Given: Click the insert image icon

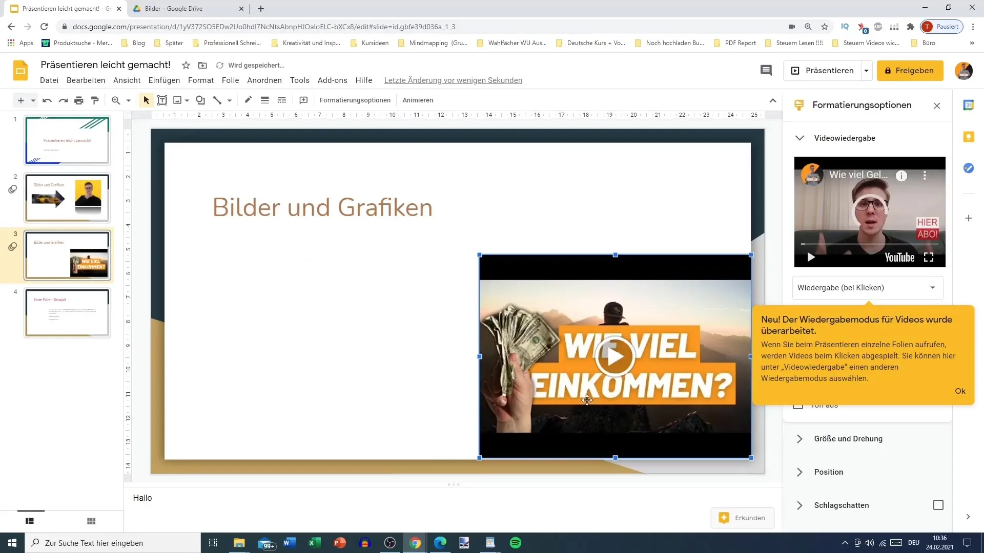Looking at the screenshot, I should (x=177, y=100).
